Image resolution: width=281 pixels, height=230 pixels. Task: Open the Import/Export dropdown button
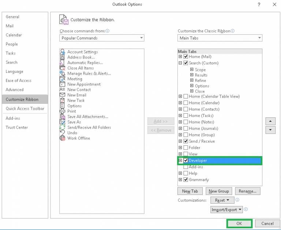tap(227, 210)
